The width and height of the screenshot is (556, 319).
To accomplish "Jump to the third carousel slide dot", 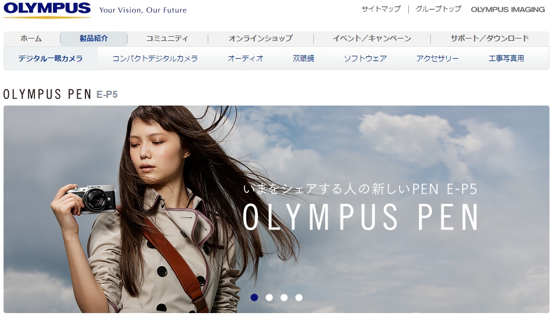I will click(284, 297).
